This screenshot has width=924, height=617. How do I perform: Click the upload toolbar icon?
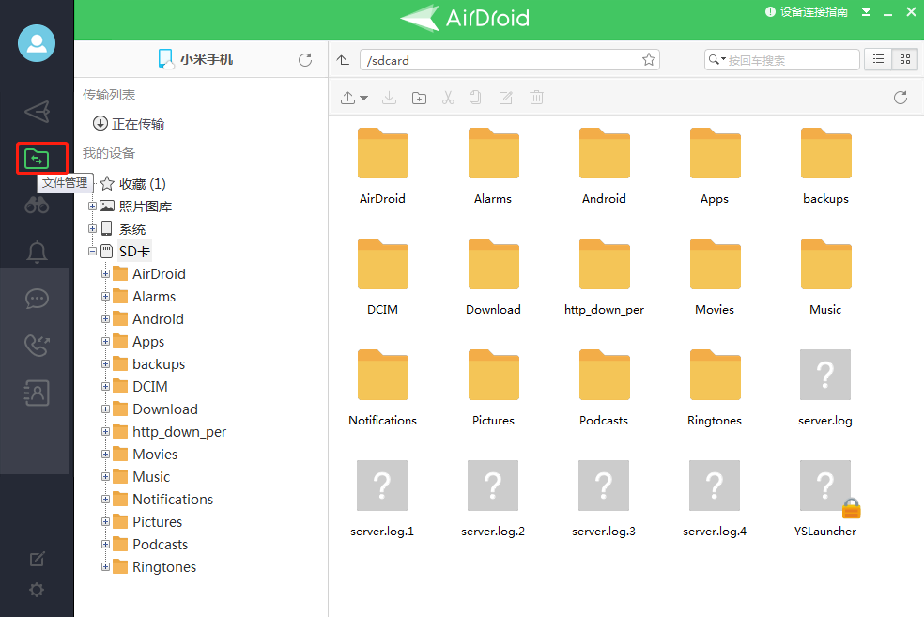point(347,98)
